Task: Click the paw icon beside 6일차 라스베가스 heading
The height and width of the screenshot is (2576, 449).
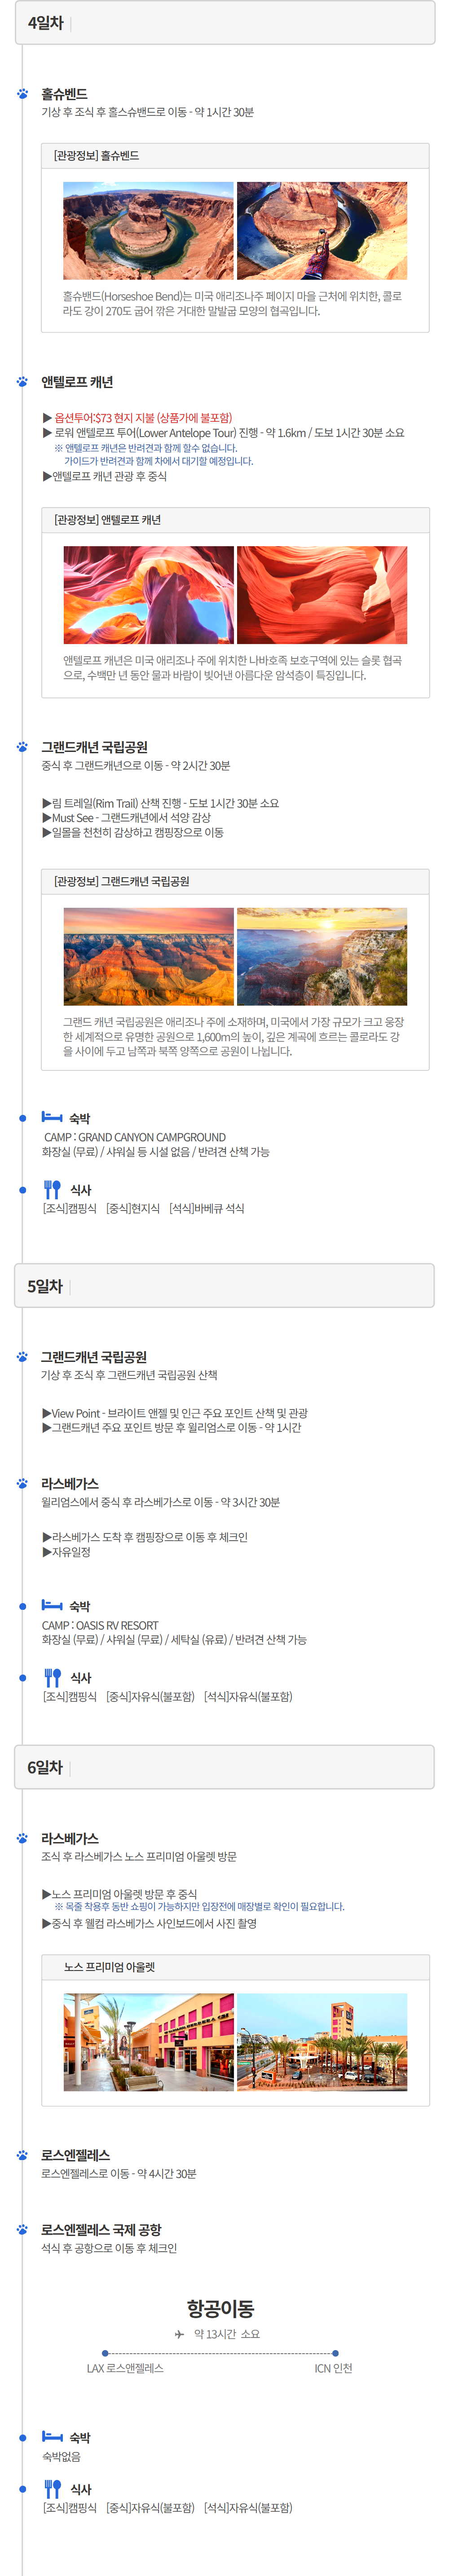Action: pyautogui.click(x=22, y=1839)
